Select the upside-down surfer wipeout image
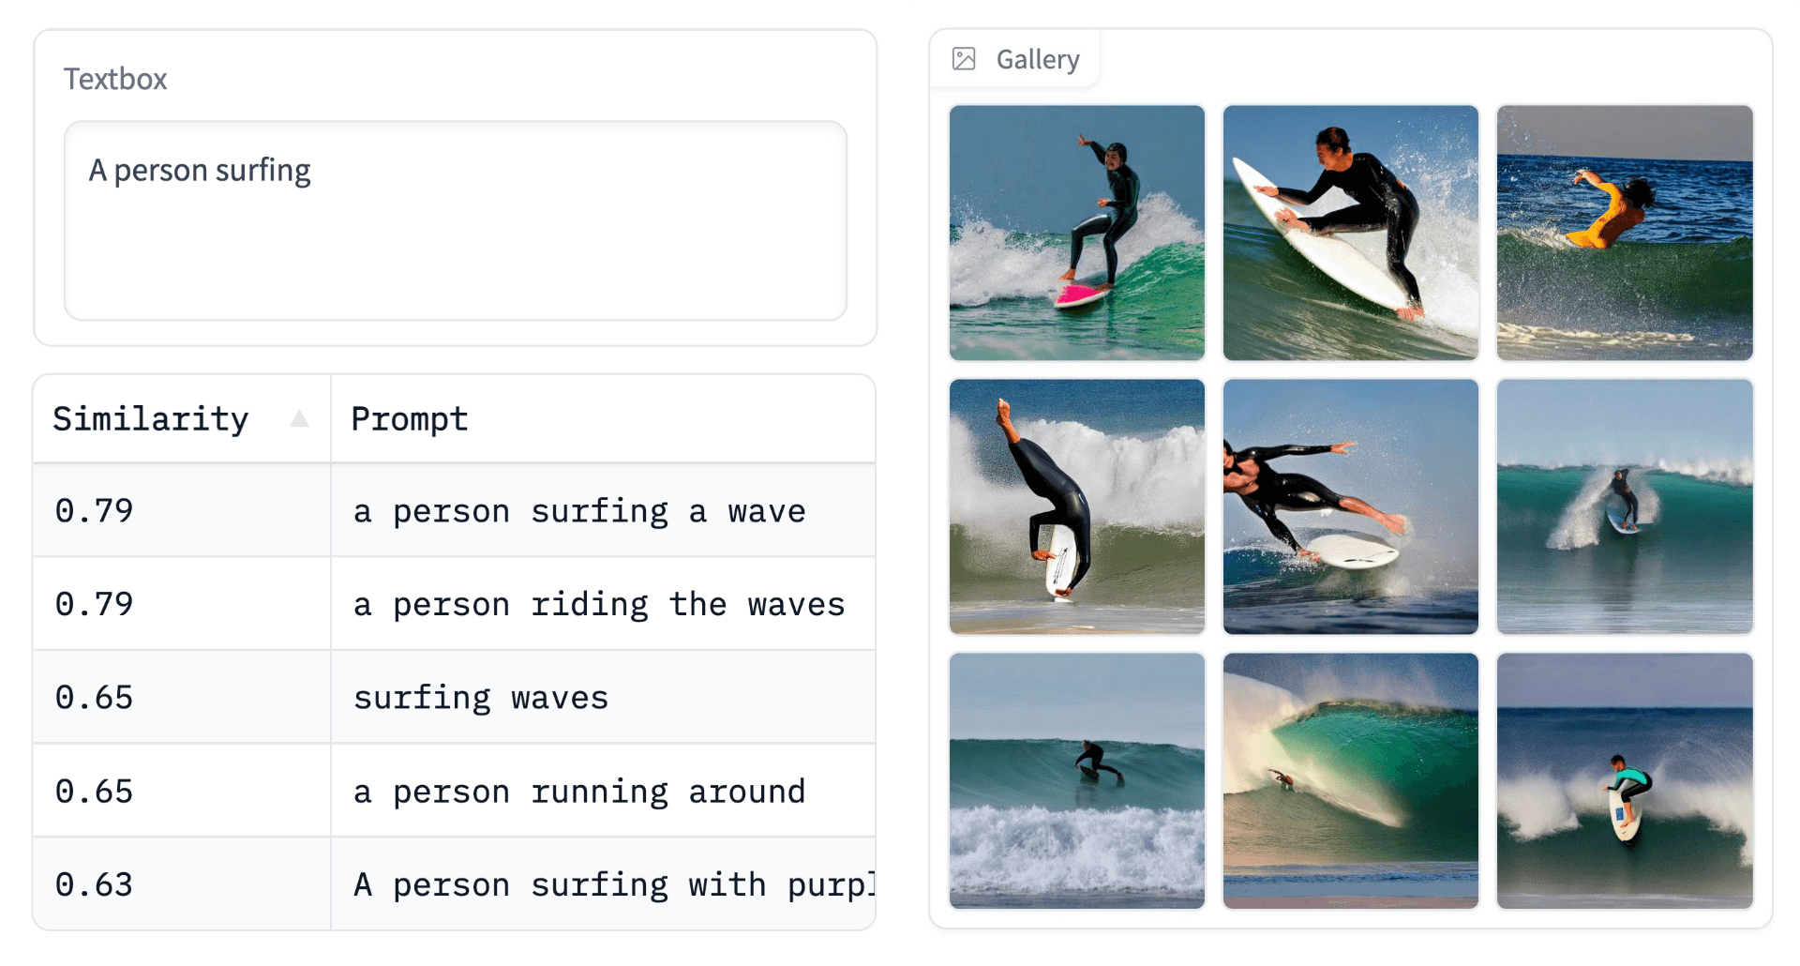 [x=1077, y=506]
